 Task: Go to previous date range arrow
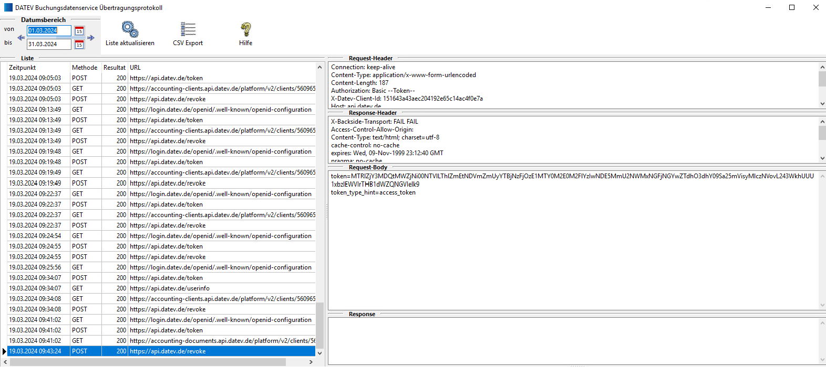click(x=21, y=38)
